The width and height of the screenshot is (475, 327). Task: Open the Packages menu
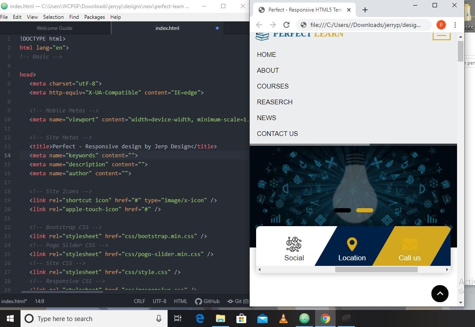94,17
